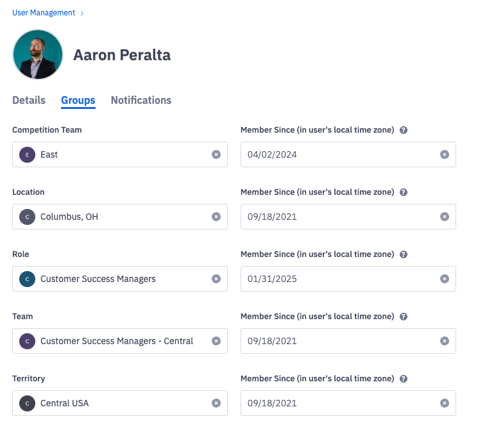478x430 pixels.
Task: Clear the Competition Team East selection
Action: tap(216, 154)
